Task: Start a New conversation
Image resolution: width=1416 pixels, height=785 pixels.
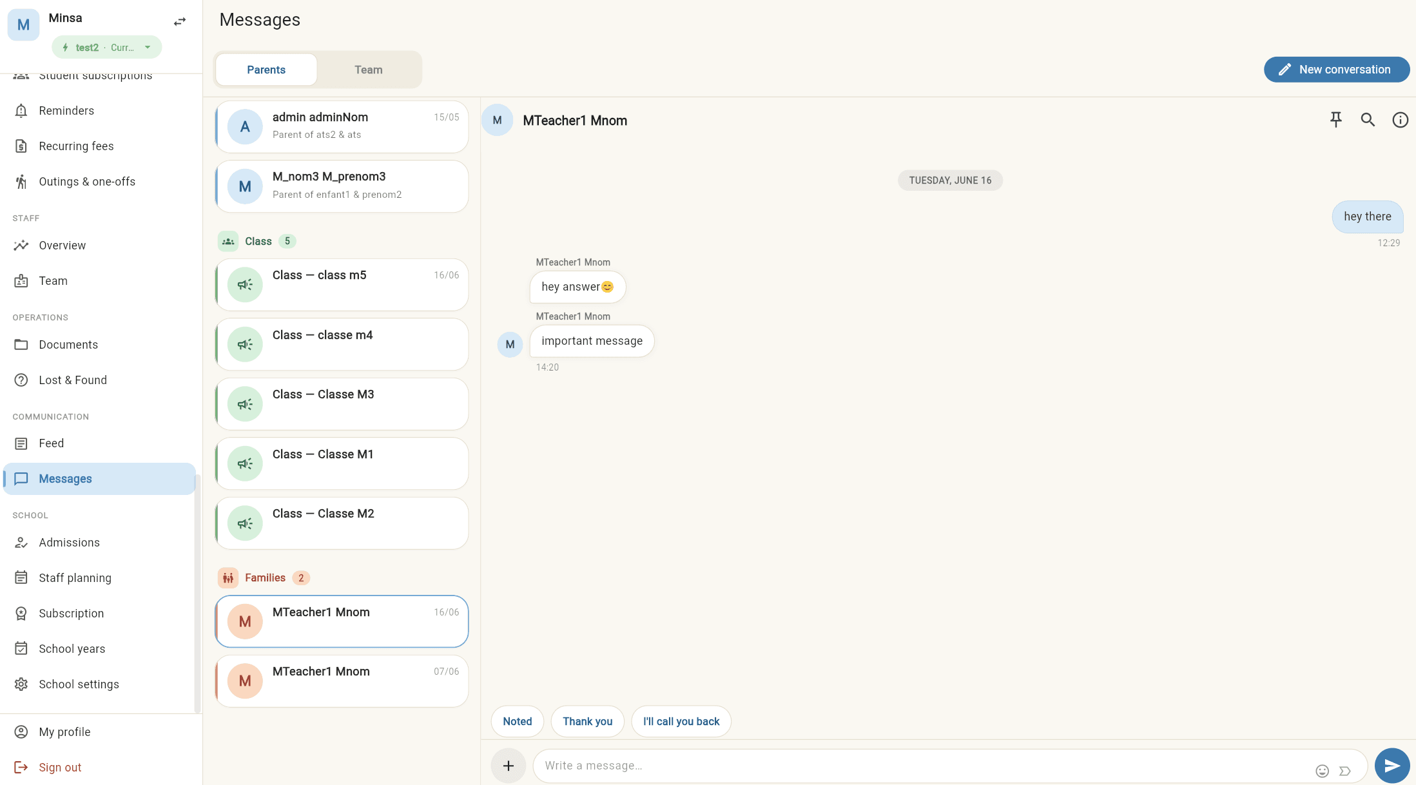Action: [1336, 70]
